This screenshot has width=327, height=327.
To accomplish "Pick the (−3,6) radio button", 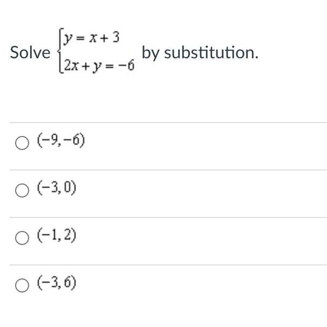I will [22, 285].
